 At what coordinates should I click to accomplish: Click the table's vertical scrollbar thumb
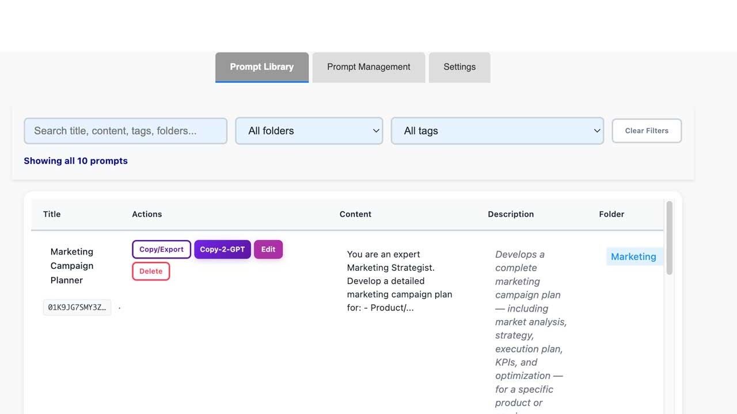(669, 237)
